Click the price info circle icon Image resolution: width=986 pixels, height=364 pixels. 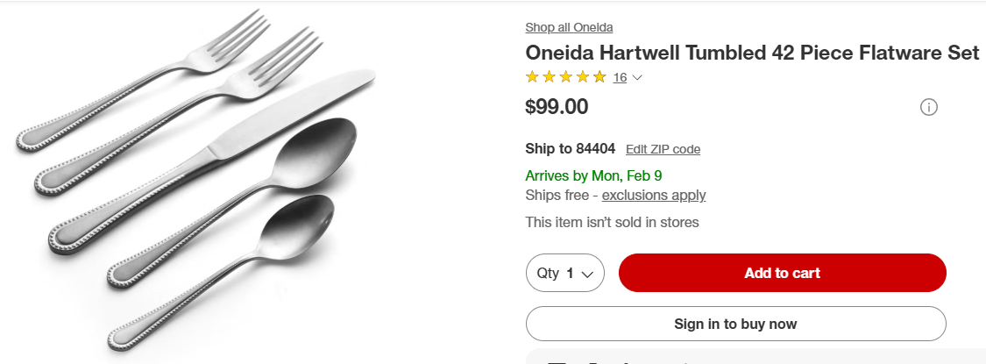[x=929, y=108]
